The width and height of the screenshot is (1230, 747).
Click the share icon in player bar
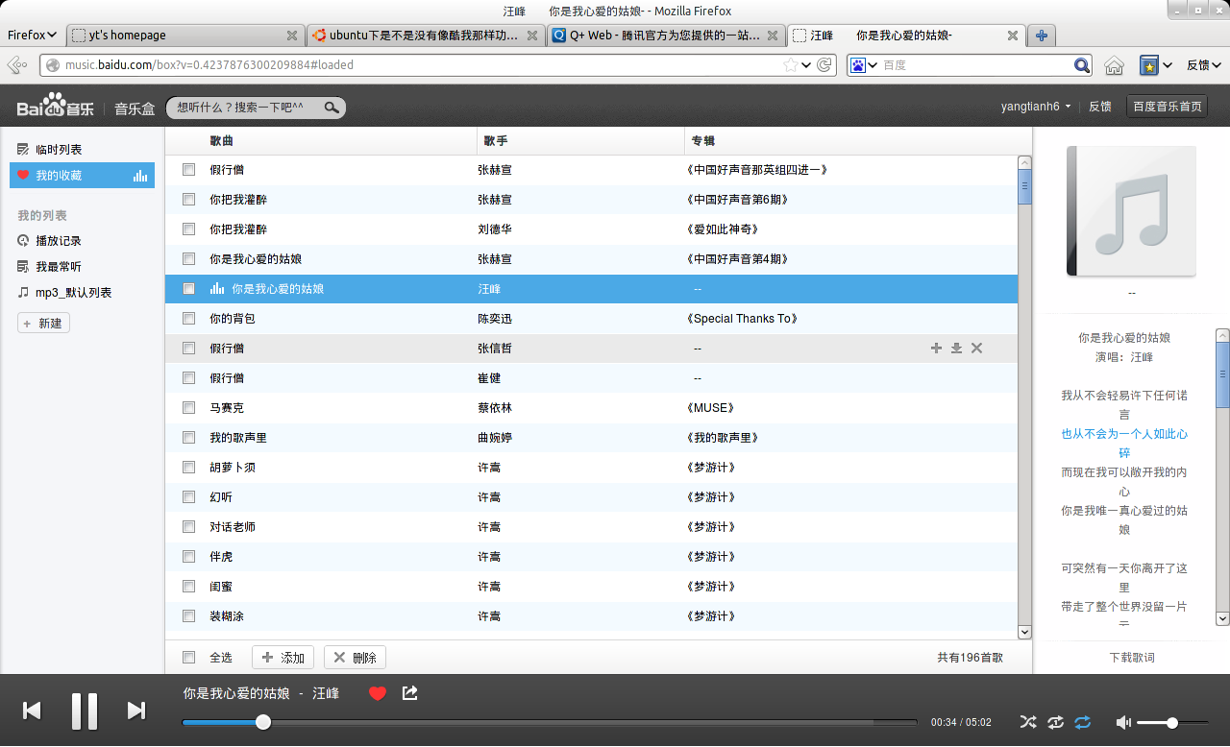pos(409,692)
